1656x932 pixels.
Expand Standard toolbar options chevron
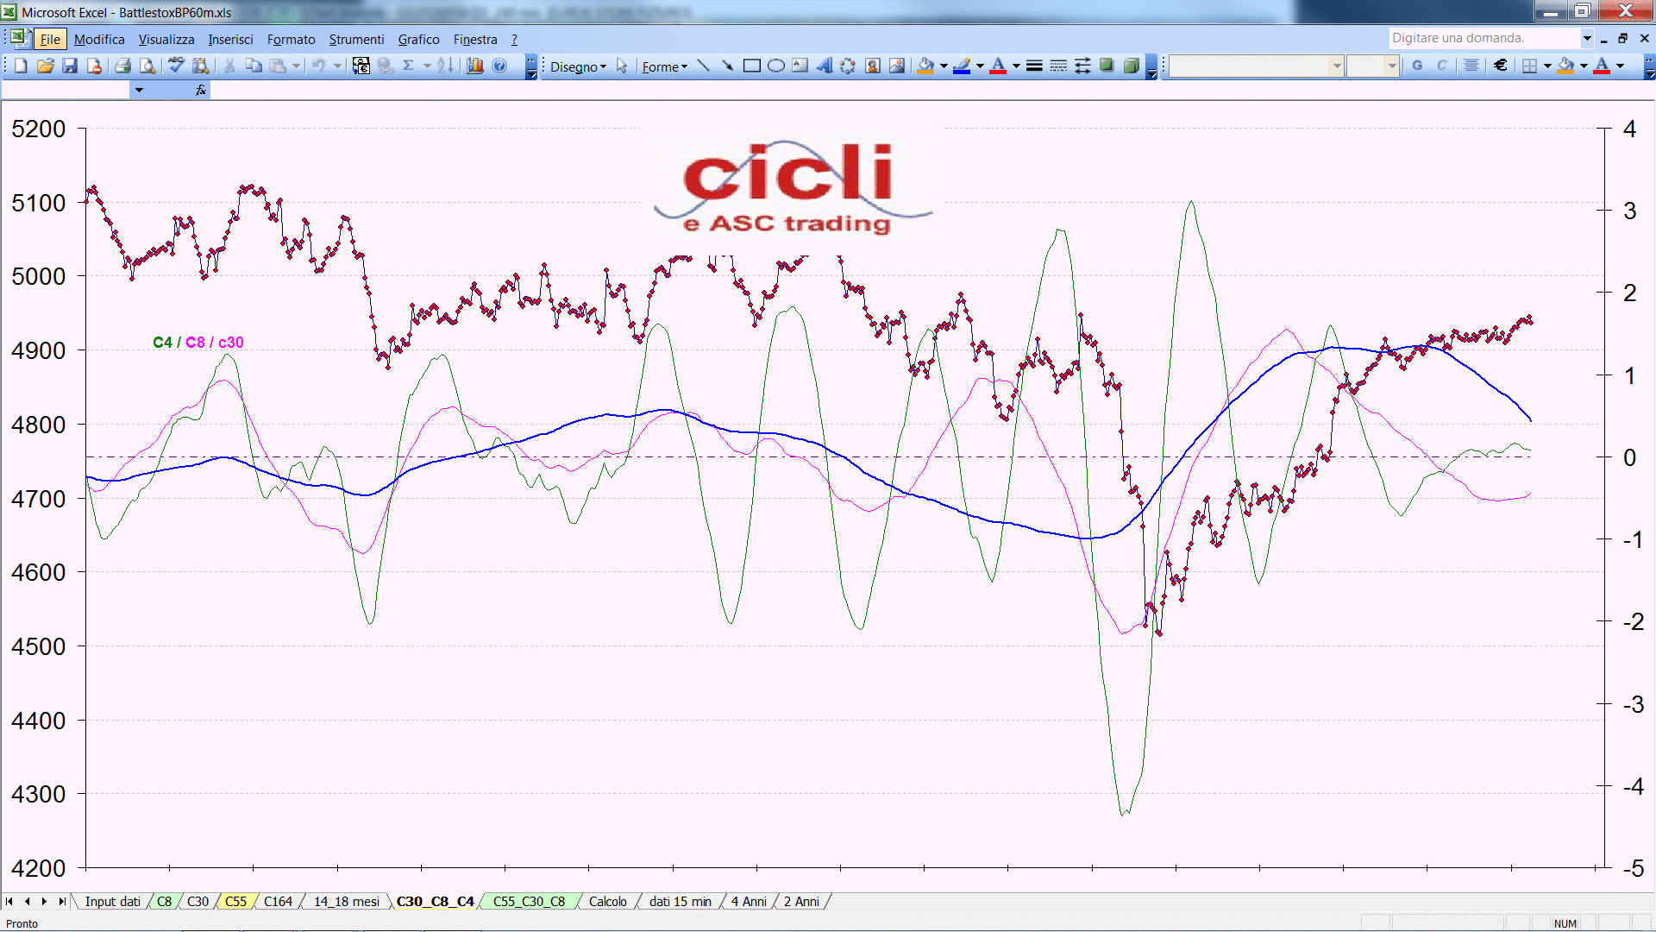[x=531, y=66]
